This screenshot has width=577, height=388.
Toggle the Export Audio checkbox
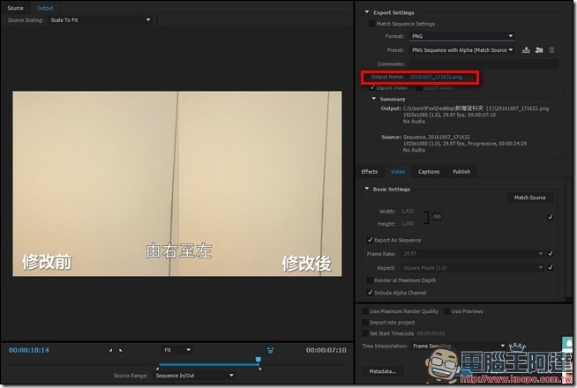click(x=418, y=87)
